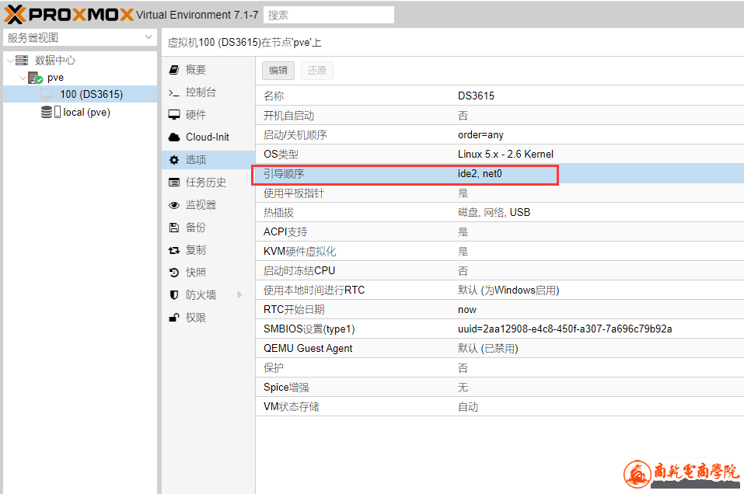The image size is (744, 494).
Task: Click the VM 100 monitor icon
Action: (x=47, y=94)
